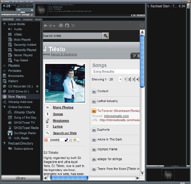
Task: Open Audio under Local Media
Action: 18,29
